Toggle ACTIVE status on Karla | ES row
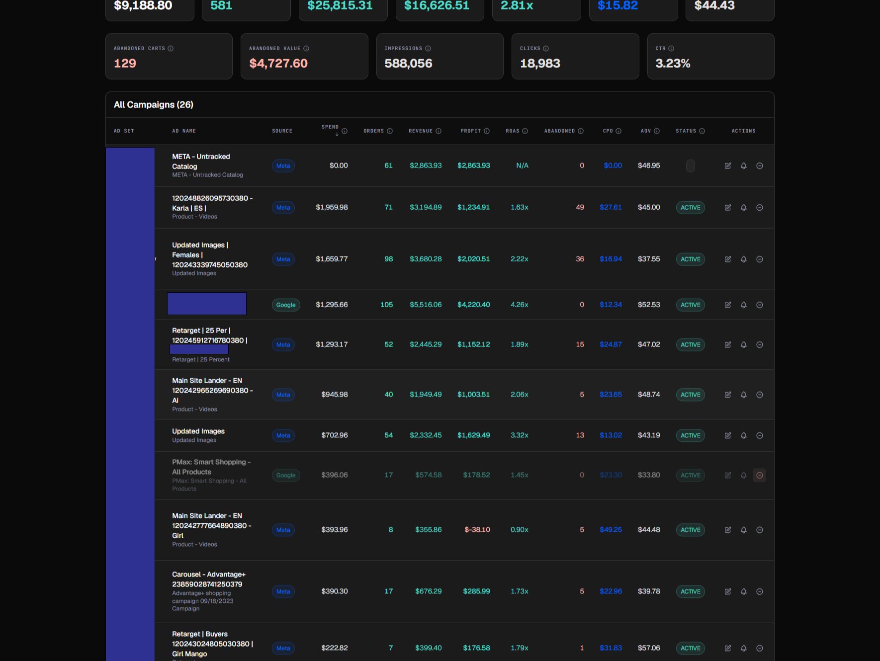880x661 pixels. pos(691,208)
